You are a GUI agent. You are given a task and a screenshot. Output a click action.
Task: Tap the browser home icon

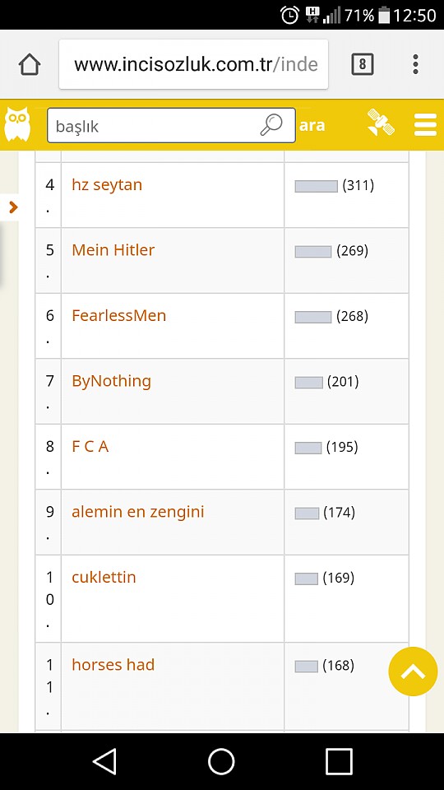tap(30, 64)
